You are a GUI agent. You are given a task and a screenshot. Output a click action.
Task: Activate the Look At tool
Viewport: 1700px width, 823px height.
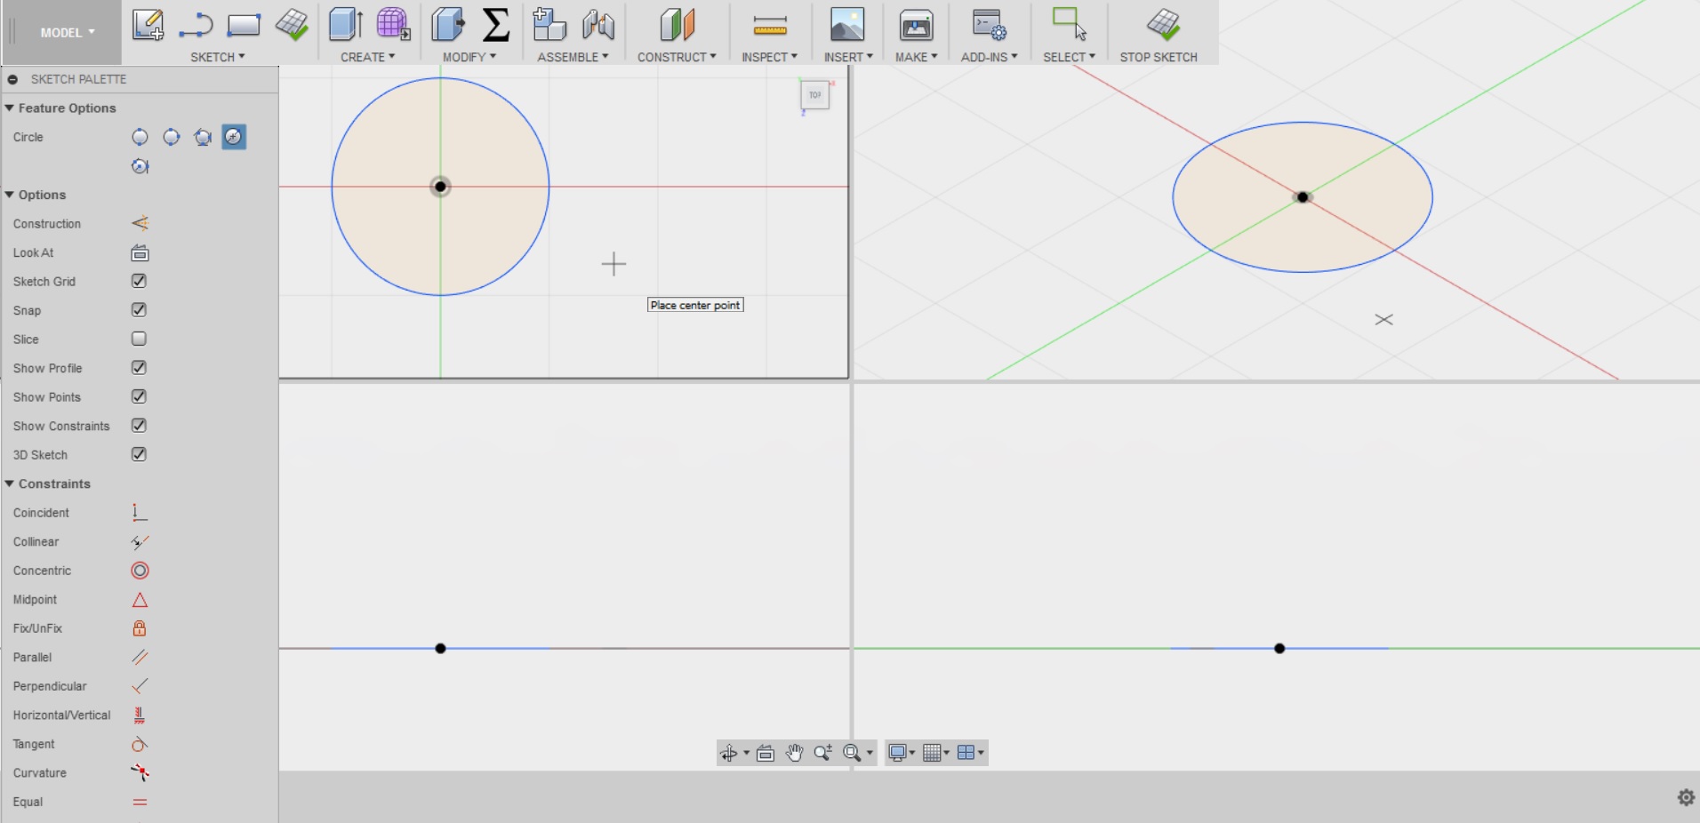pos(140,252)
